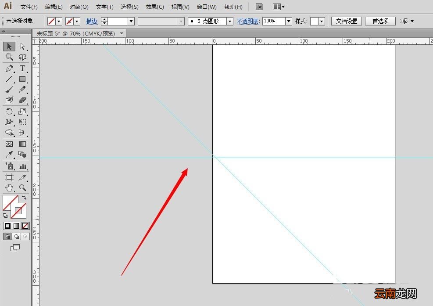Viewport: 433px width, 306px height.
Task: Choose the Gradient tool
Action: click(22, 144)
